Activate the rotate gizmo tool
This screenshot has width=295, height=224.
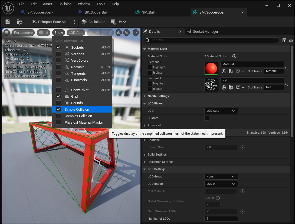(x=104, y=32)
